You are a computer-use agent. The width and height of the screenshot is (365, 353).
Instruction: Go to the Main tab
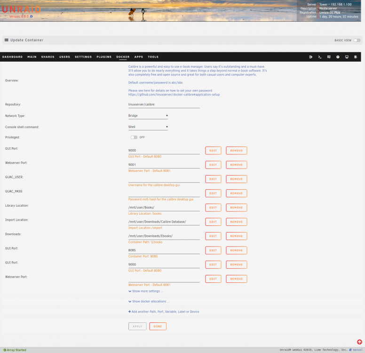[32, 57]
